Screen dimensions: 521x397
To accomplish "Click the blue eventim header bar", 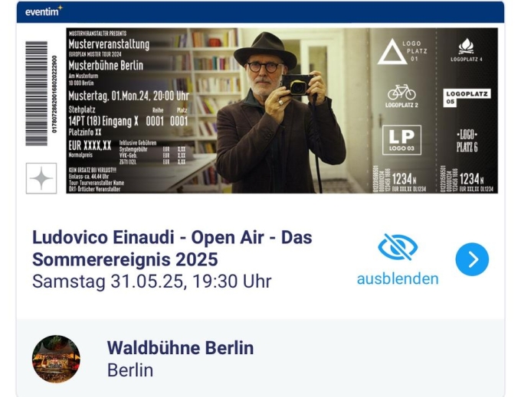I will pyautogui.click(x=260, y=12).
